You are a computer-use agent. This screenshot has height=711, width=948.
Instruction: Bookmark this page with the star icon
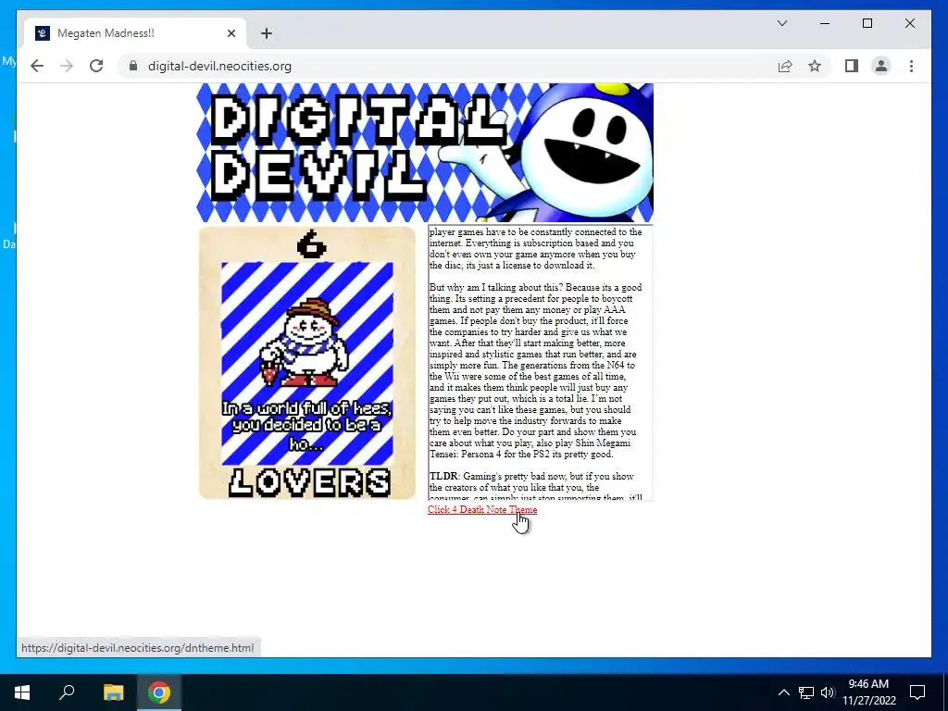815,66
